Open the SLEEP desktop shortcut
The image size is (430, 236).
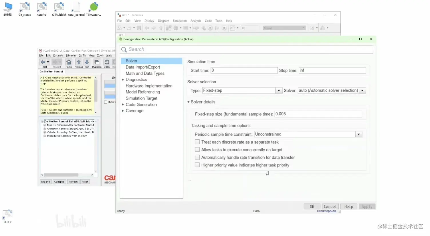click(7, 216)
